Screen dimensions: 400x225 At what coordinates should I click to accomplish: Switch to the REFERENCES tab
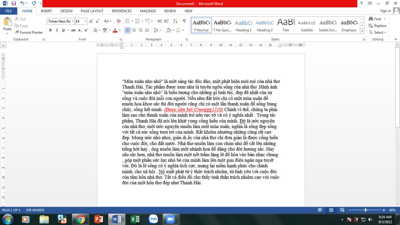tap(122, 11)
